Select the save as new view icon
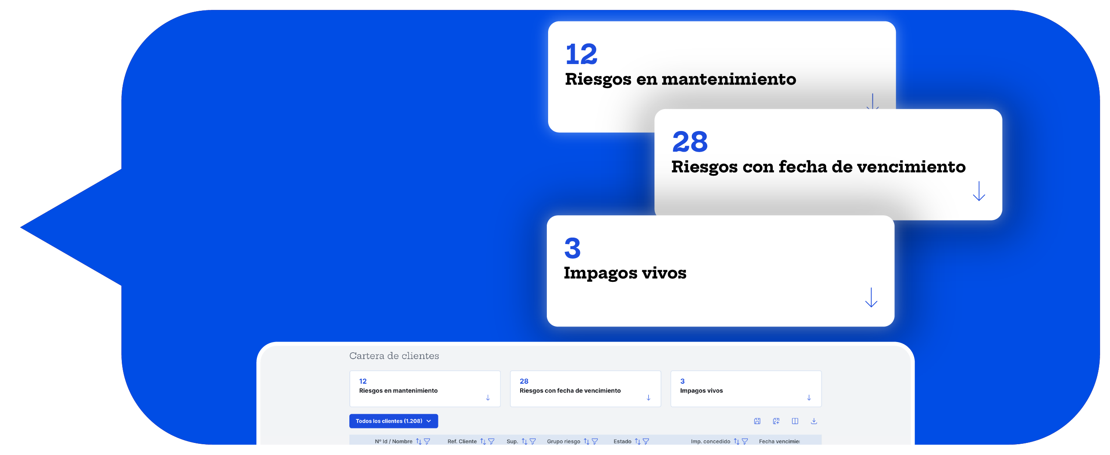 tap(777, 421)
